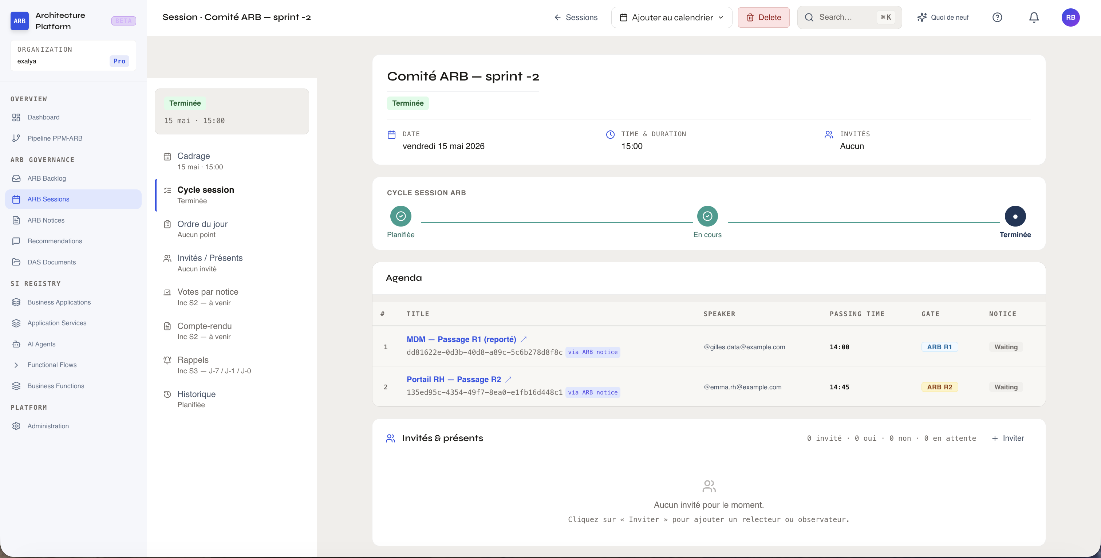This screenshot has width=1101, height=558.
Task: Click the clock icon by TIME & DURATION
Action: coord(610,135)
